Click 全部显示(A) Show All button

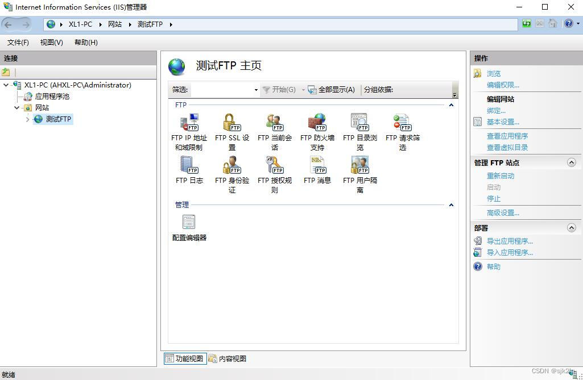332,90
